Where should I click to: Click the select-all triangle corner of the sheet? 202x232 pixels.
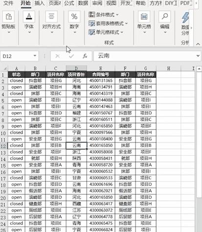point(5,69)
